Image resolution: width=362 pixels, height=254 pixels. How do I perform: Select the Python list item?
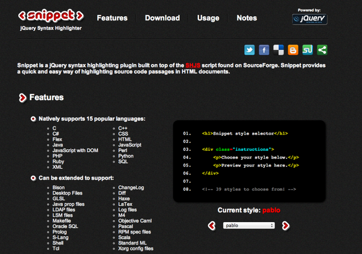click(126, 156)
